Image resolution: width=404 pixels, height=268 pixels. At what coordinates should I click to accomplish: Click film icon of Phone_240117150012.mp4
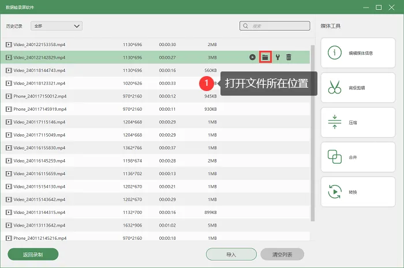coord(9,96)
